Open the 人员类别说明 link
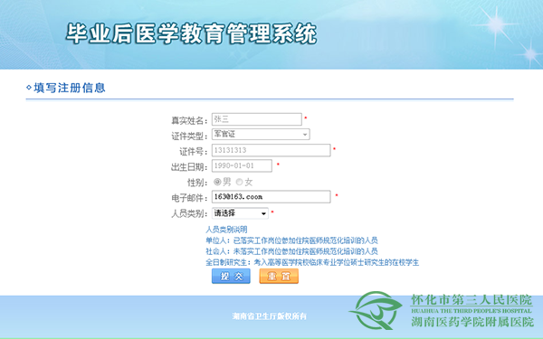 [226, 230]
